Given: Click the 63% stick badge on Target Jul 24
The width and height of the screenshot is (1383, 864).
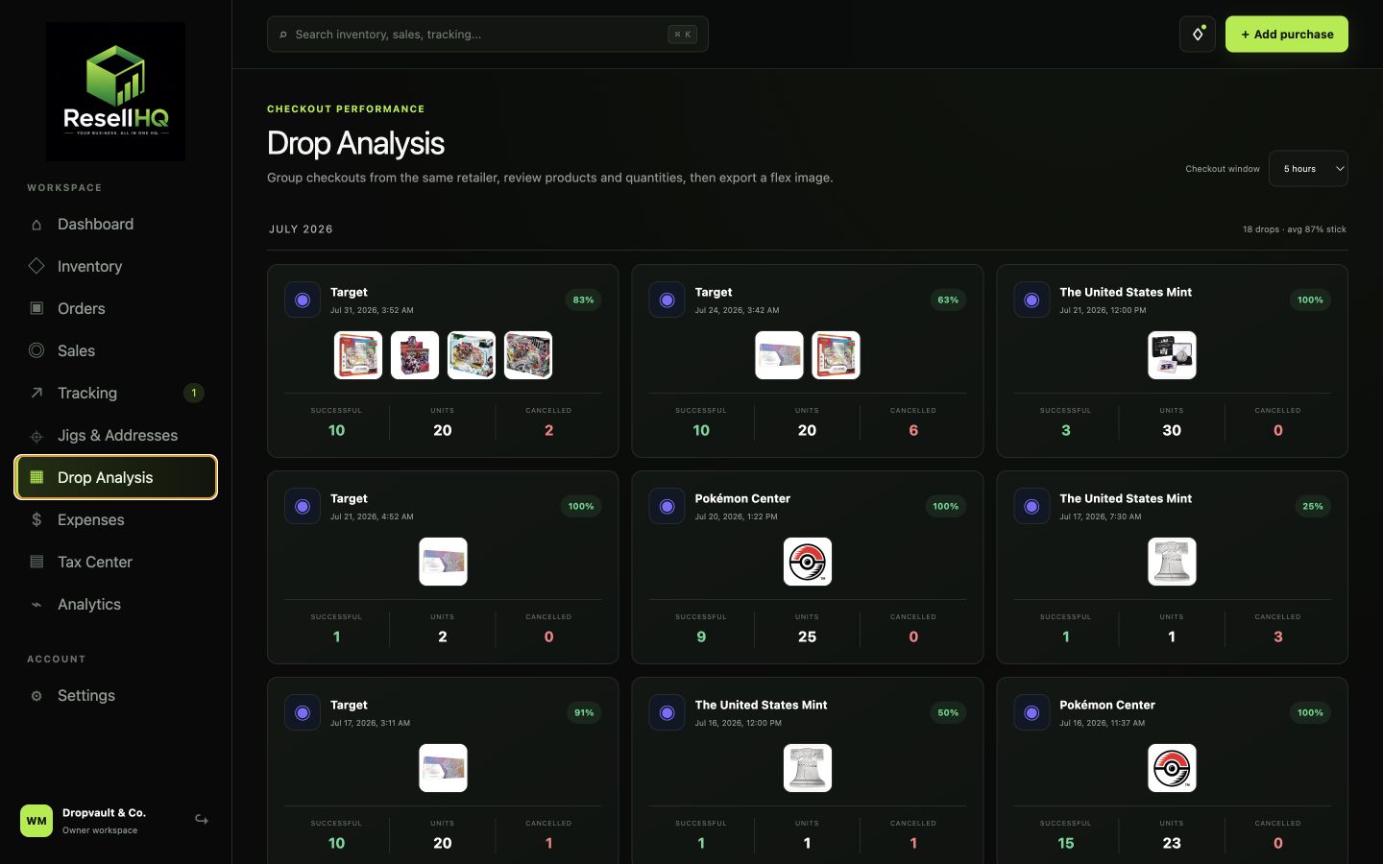Looking at the screenshot, I should (x=948, y=300).
